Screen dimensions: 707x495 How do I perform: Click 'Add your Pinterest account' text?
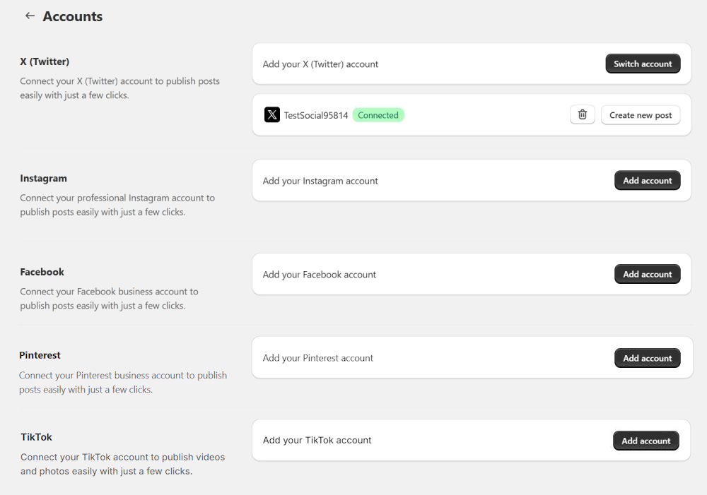pyautogui.click(x=318, y=358)
